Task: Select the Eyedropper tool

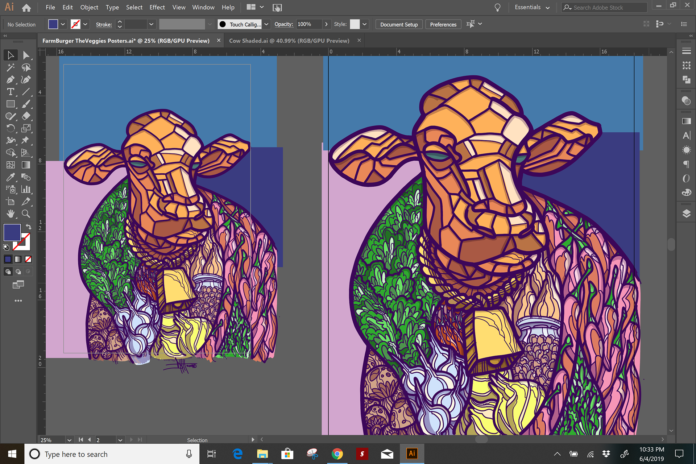Action: [11, 177]
